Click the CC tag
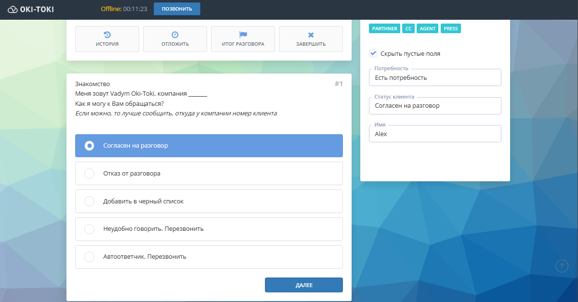Viewport: 578px width, 302px height. 408,28
